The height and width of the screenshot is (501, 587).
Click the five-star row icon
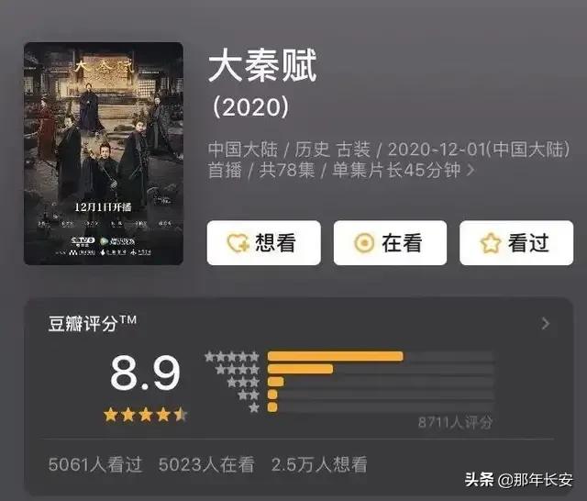pyautogui.click(x=232, y=356)
